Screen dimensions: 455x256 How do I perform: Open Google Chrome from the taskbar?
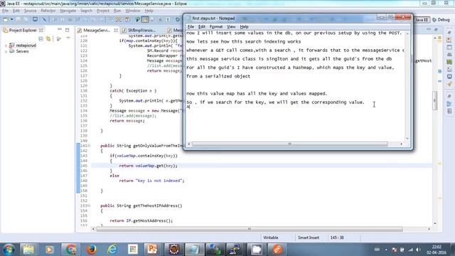(x=70, y=250)
